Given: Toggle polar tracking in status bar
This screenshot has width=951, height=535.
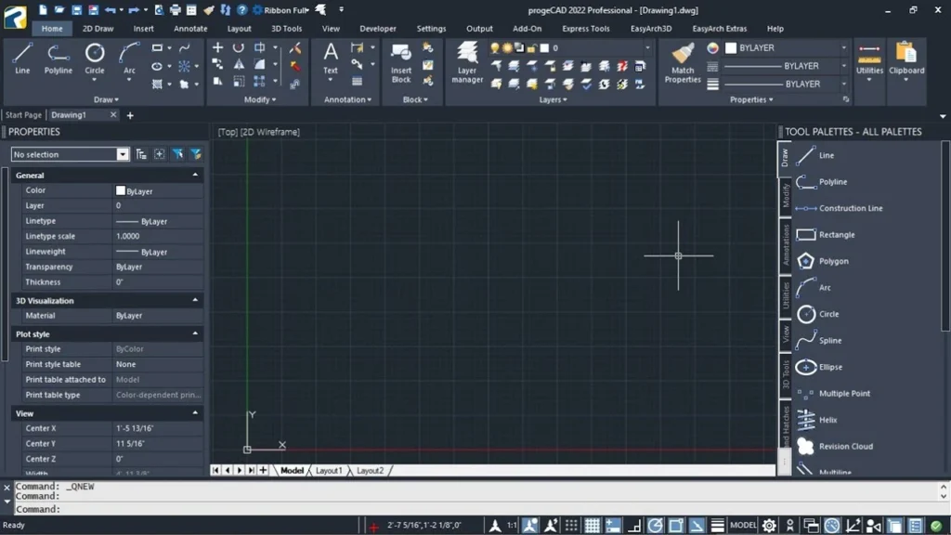Looking at the screenshot, I should coord(655,526).
